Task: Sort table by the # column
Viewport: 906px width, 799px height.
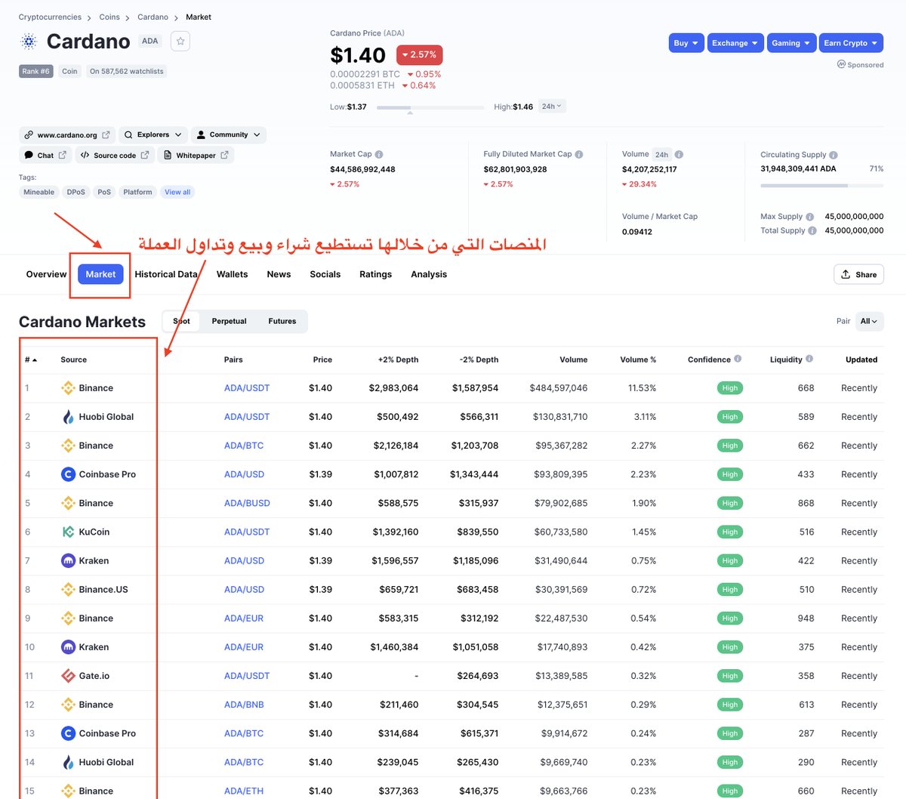Action: [x=31, y=359]
